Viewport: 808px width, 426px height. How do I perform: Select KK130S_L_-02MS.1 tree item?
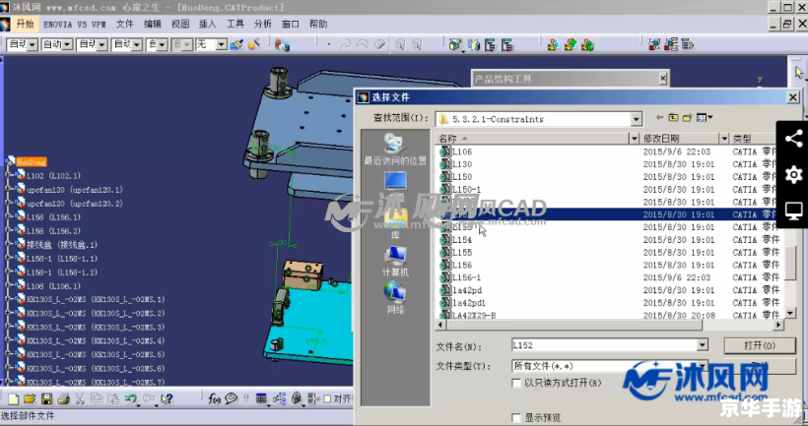coord(96,299)
